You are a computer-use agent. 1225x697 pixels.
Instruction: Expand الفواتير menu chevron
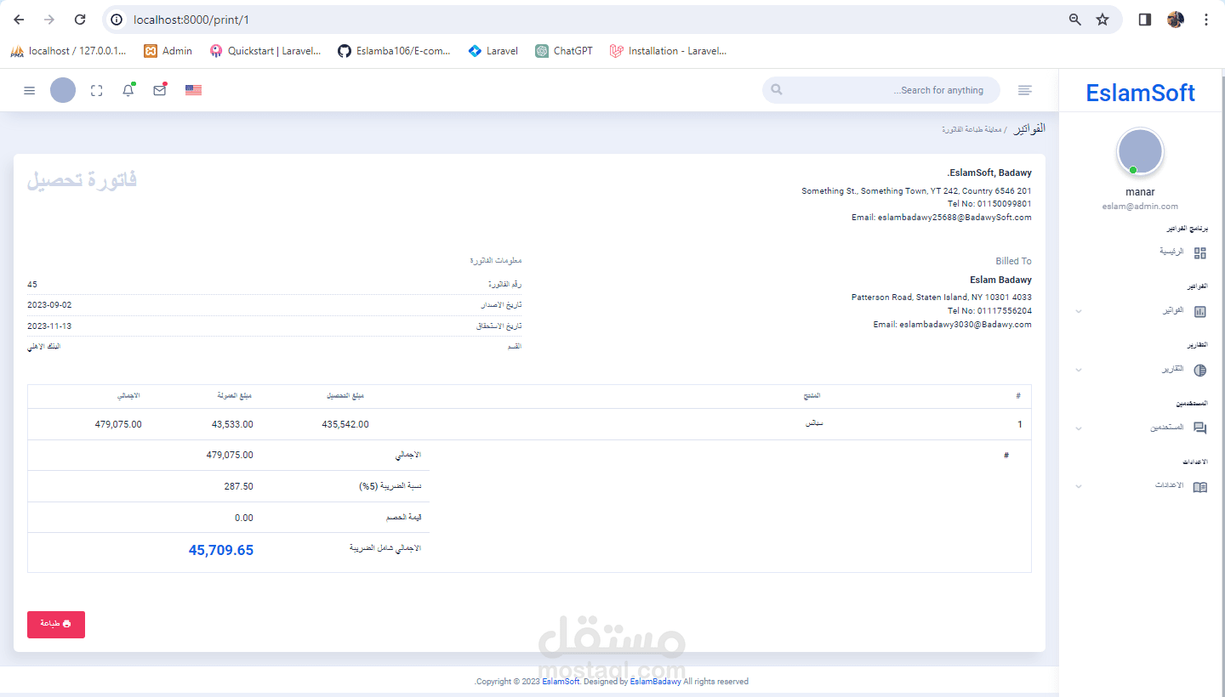tap(1079, 311)
